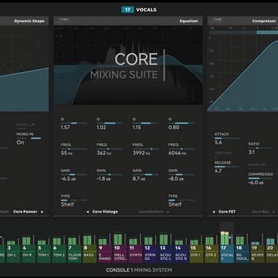This screenshot has width=278, height=278.
Task: Switch to track 18 BG VOCALS
Action: 243,254
